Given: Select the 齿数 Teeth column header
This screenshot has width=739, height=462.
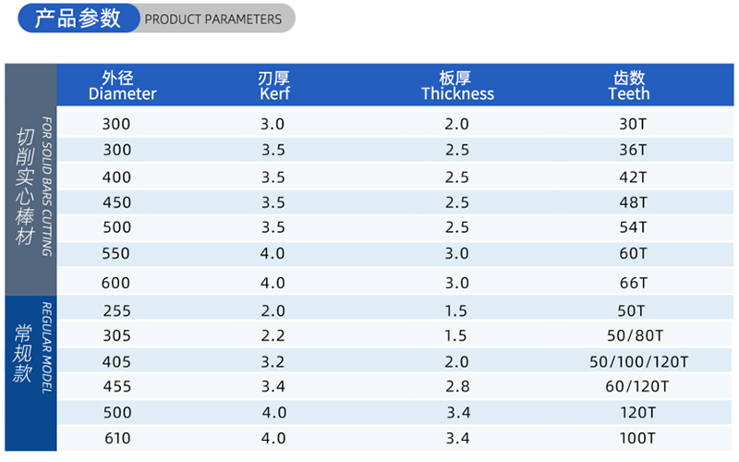Looking at the screenshot, I should coord(629,86).
